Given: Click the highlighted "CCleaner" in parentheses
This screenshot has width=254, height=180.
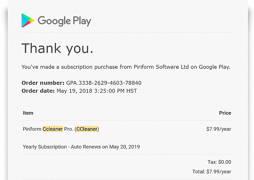Looking at the screenshot, I should (87, 129).
